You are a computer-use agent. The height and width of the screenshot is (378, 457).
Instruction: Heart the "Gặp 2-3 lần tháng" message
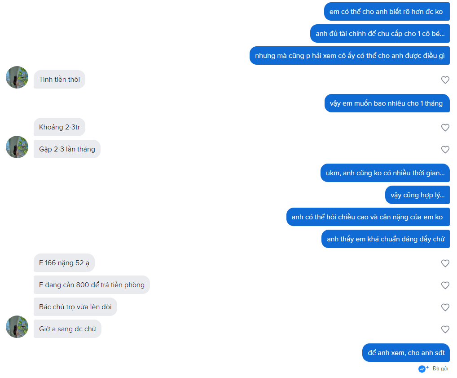pos(445,150)
